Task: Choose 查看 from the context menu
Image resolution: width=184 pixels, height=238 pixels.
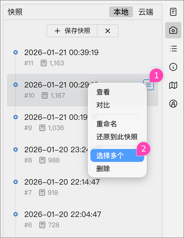Action: pos(103,92)
